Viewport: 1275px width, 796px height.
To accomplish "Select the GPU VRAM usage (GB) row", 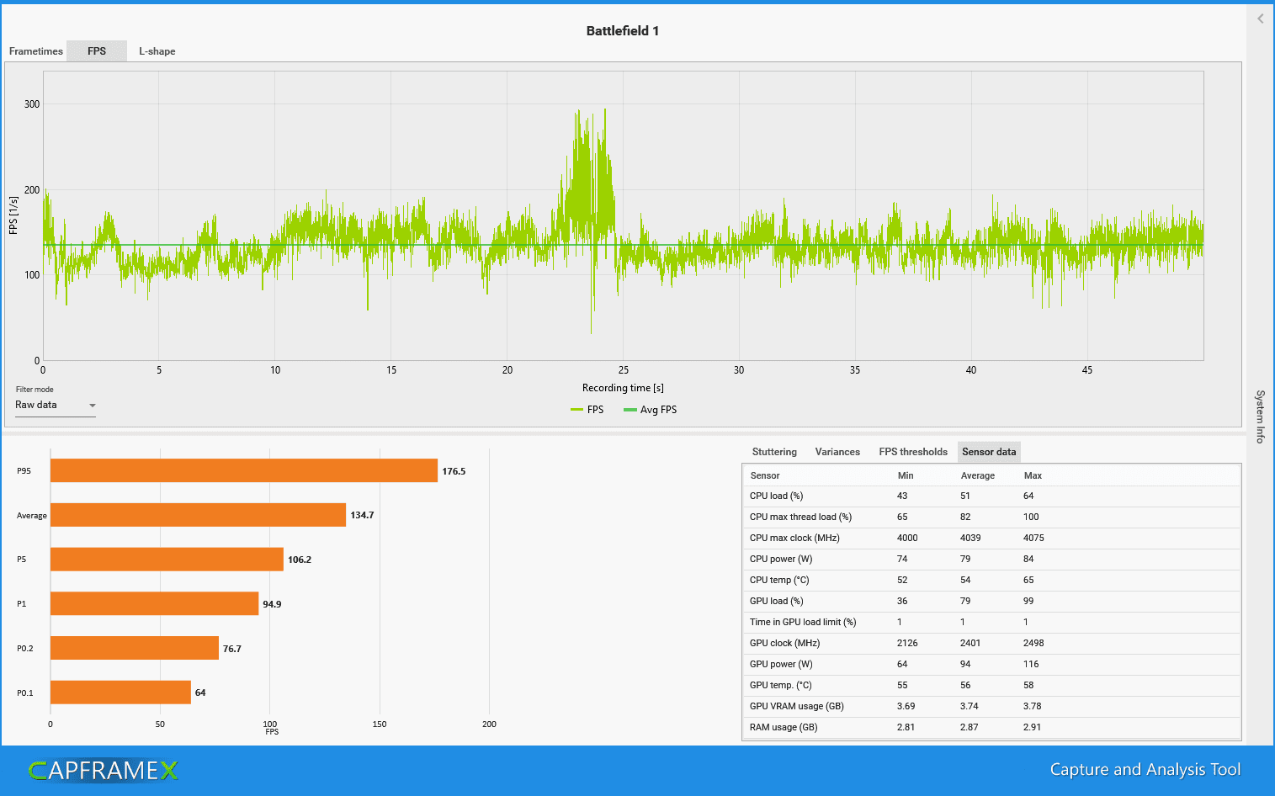I will pyautogui.click(x=991, y=707).
